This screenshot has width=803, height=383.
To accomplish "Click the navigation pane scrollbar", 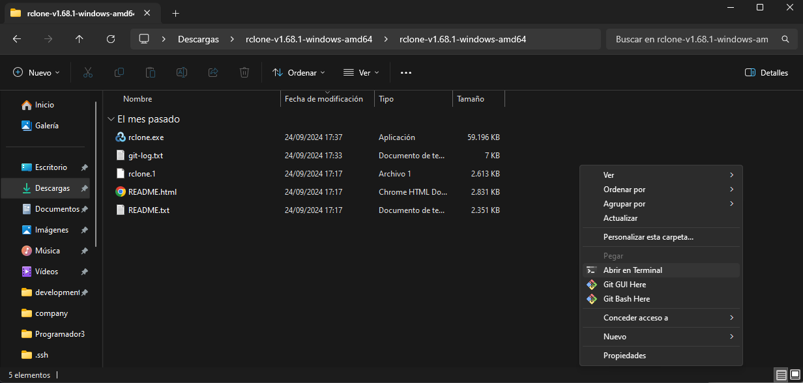I will pyautogui.click(x=96, y=173).
